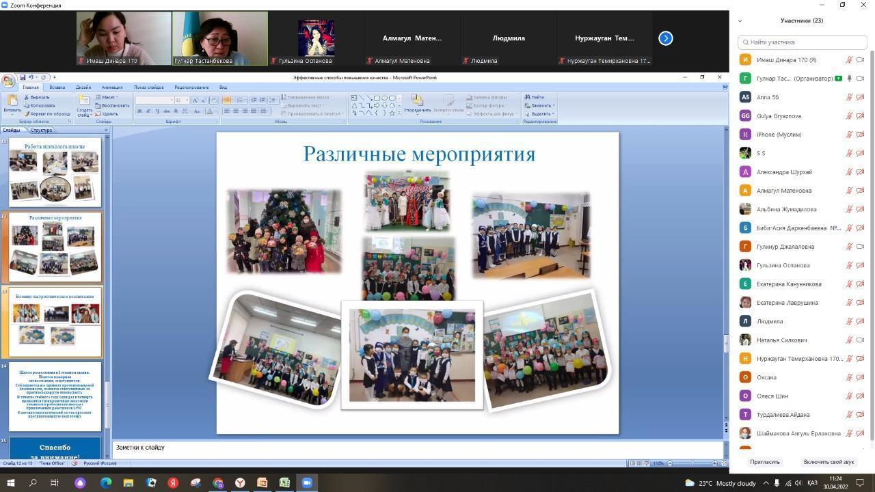
Task: Open the Replace (Заменить) dropdown
Action: tap(552, 105)
